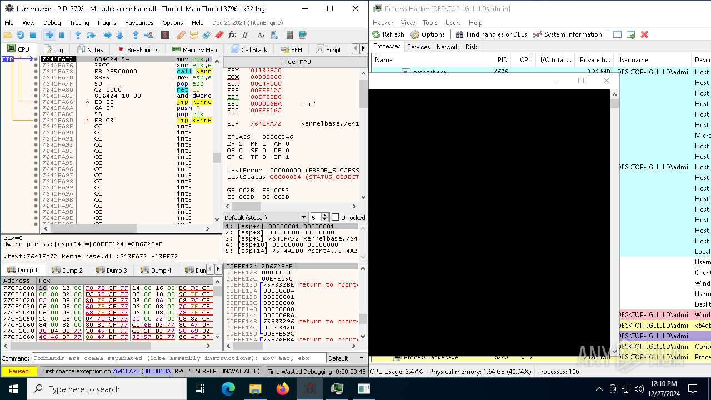
Task: Click the find window and thread icon
Action: pyautogui.click(x=631, y=34)
